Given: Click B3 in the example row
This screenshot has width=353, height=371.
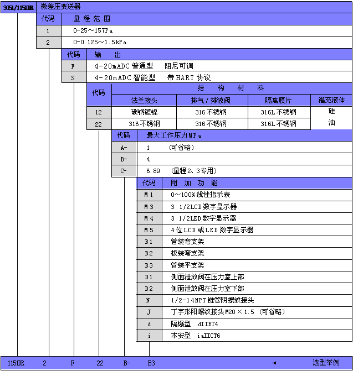Looking at the screenshot, I should pos(151,363).
